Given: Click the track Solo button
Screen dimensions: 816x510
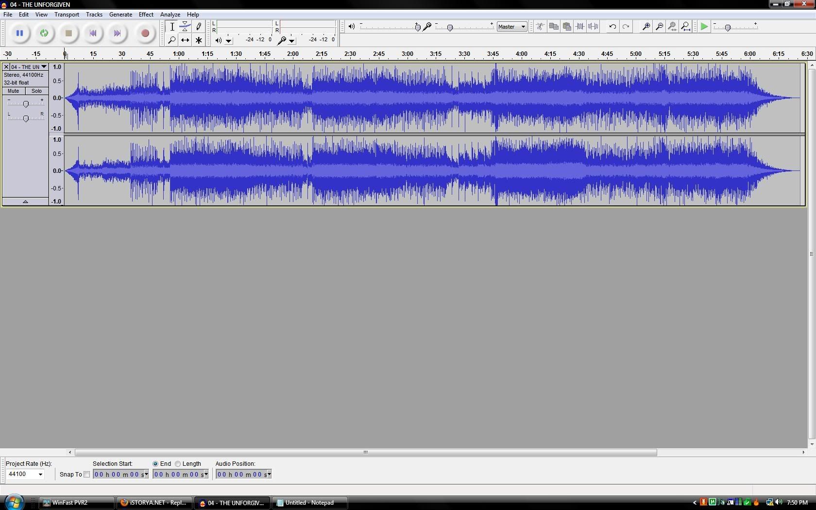Looking at the screenshot, I should point(36,91).
